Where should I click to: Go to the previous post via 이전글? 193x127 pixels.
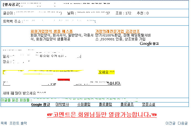click(x=171, y=123)
